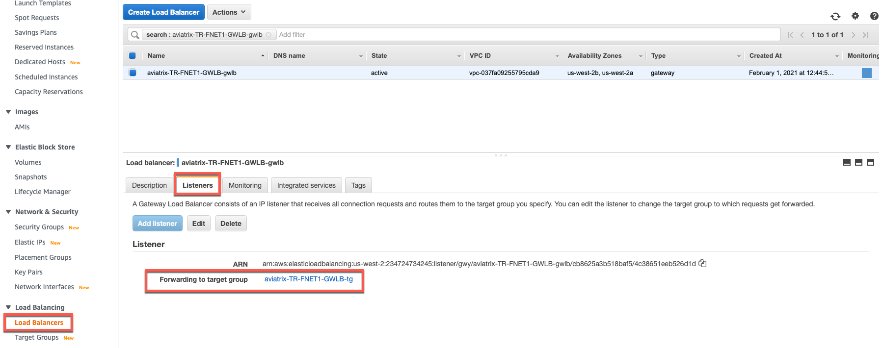Viewport: 883px width, 348px height.
Task: Select the us-west-2b, us-west-2a cell
Action: pos(600,73)
